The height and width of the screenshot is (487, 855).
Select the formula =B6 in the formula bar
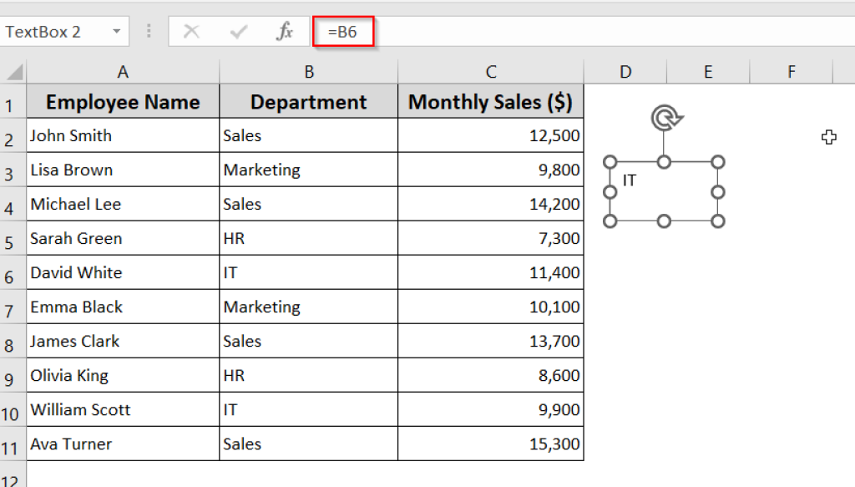(343, 30)
